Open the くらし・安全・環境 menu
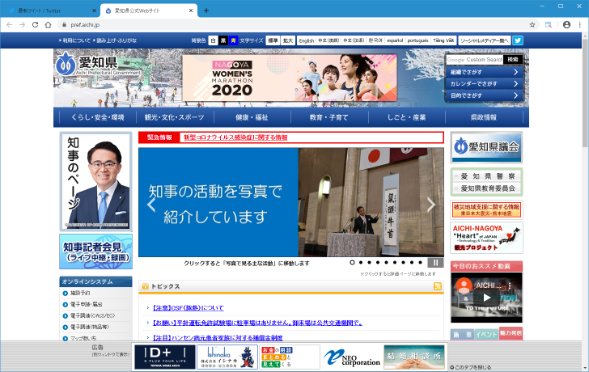Screen dimensions: 589x372 [x=98, y=117]
